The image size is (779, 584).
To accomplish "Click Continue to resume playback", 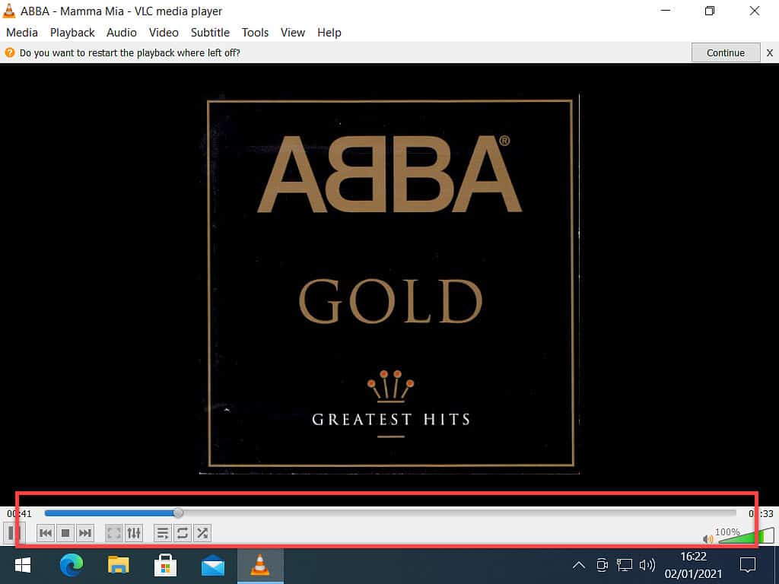I will (x=725, y=52).
